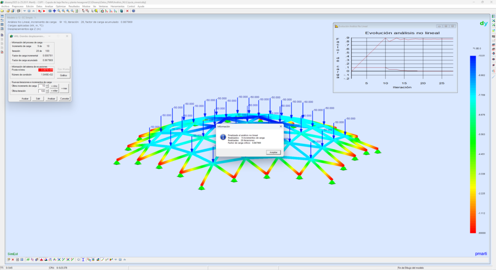This screenshot has width=496, height=270.
Task: Open help via the question mark icon
Action: click(x=133, y=11)
